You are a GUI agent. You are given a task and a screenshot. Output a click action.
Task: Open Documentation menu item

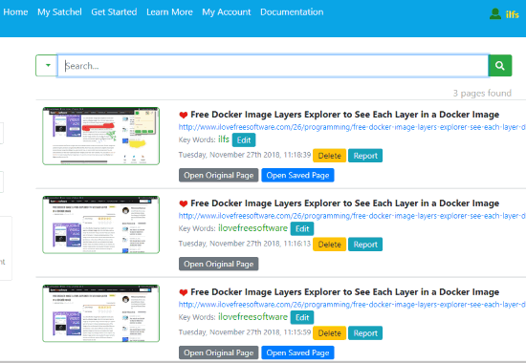coord(292,12)
